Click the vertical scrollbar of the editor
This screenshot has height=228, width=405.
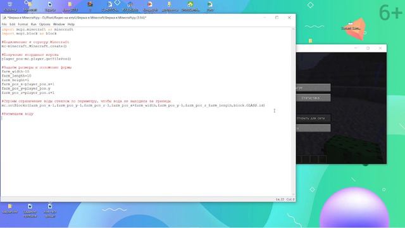(293, 111)
